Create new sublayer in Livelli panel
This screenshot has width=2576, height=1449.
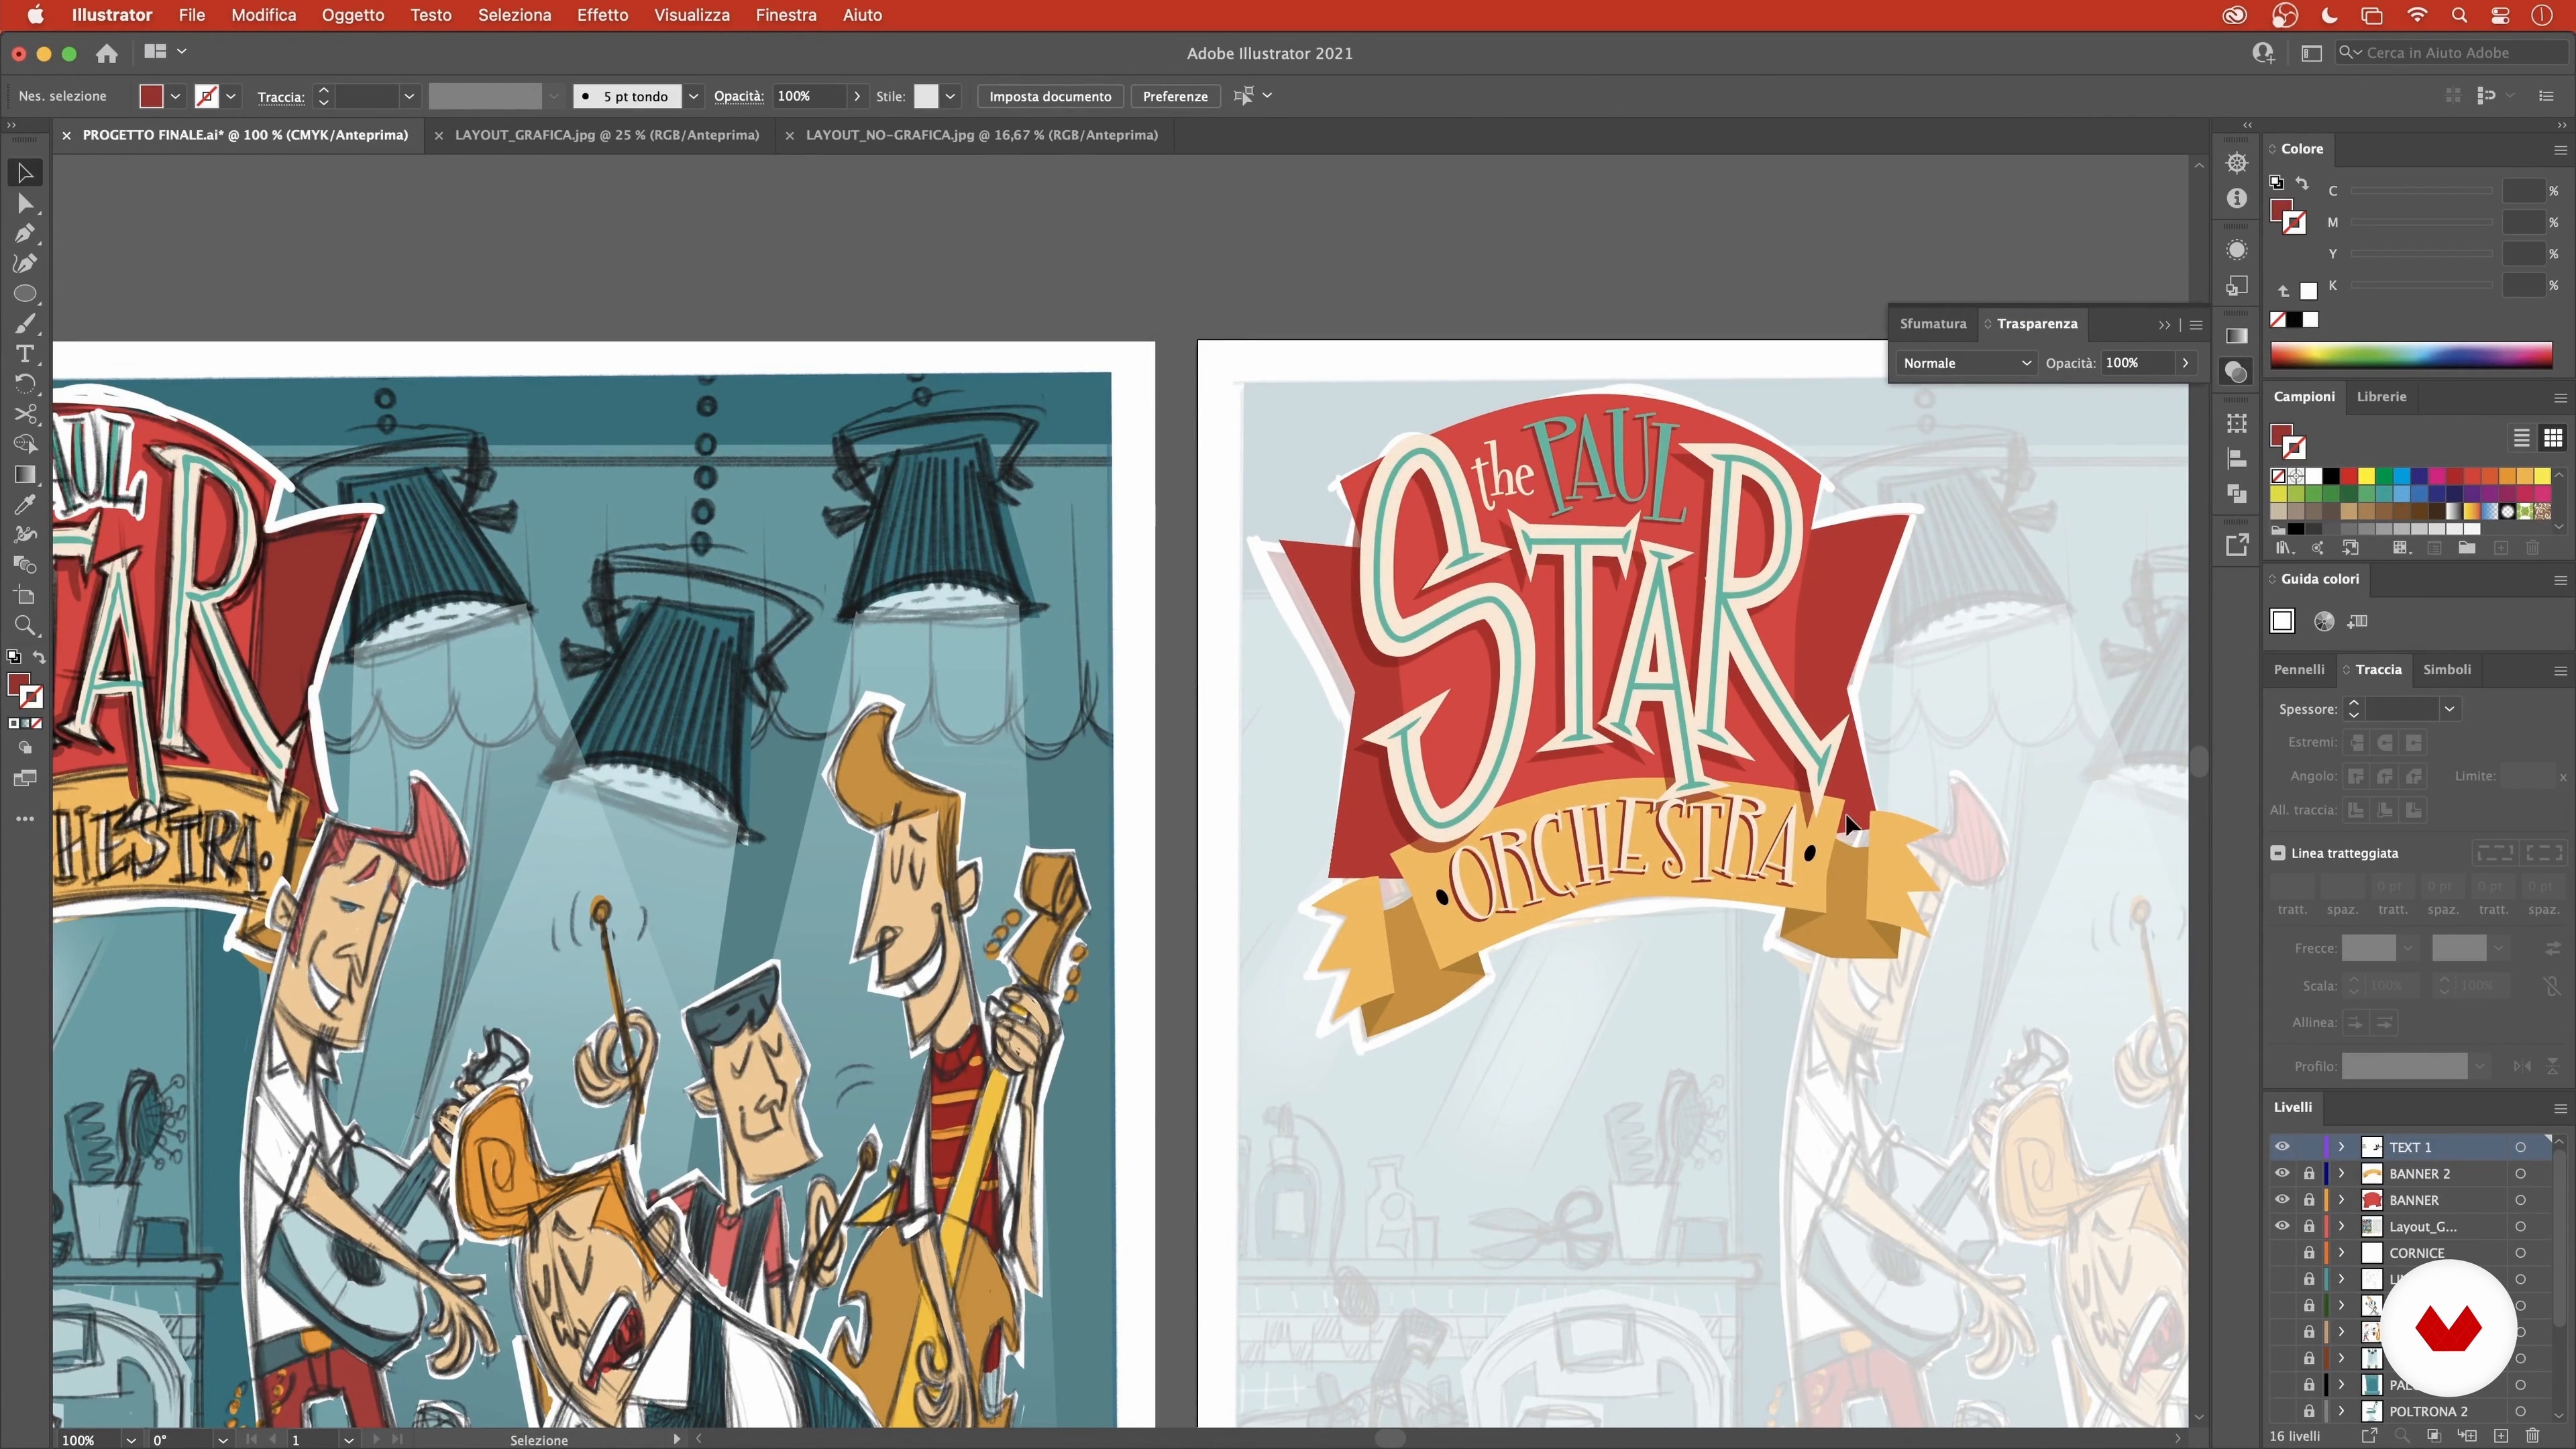coord(2467,1436)
